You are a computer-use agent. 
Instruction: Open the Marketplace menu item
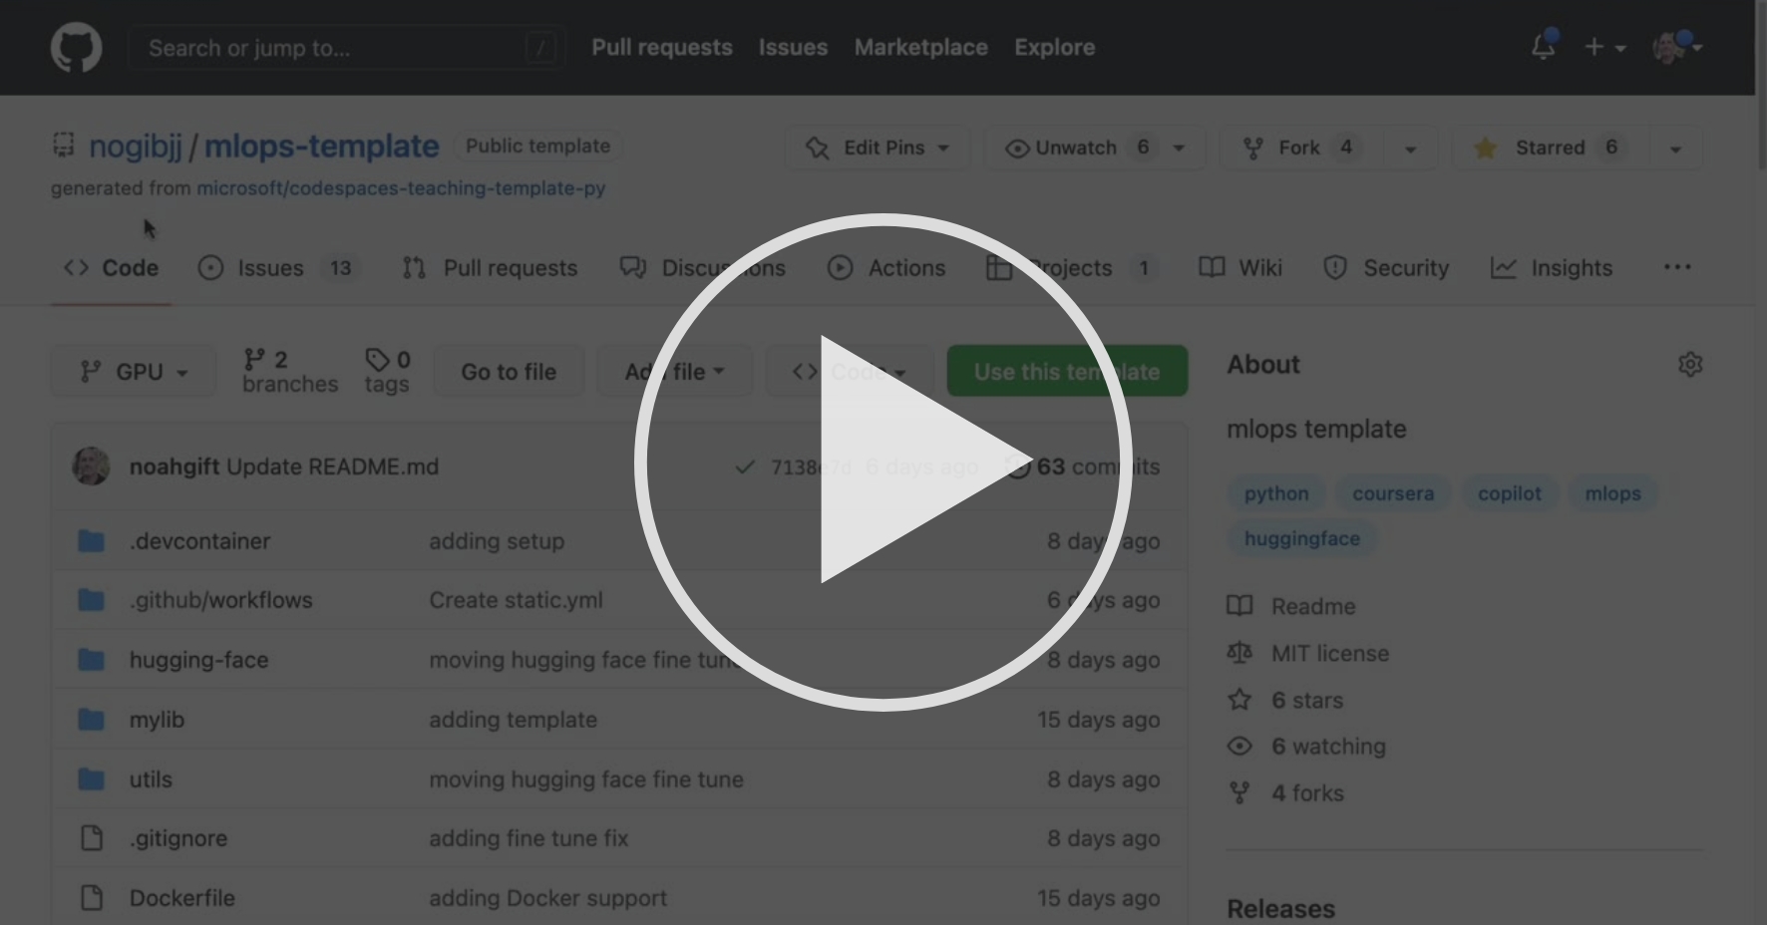[920, 47]
